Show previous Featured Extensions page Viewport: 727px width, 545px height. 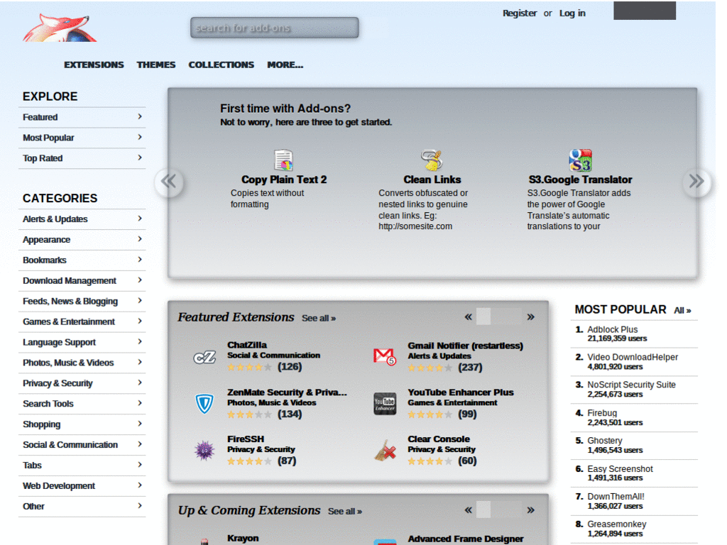click(469, 317)
